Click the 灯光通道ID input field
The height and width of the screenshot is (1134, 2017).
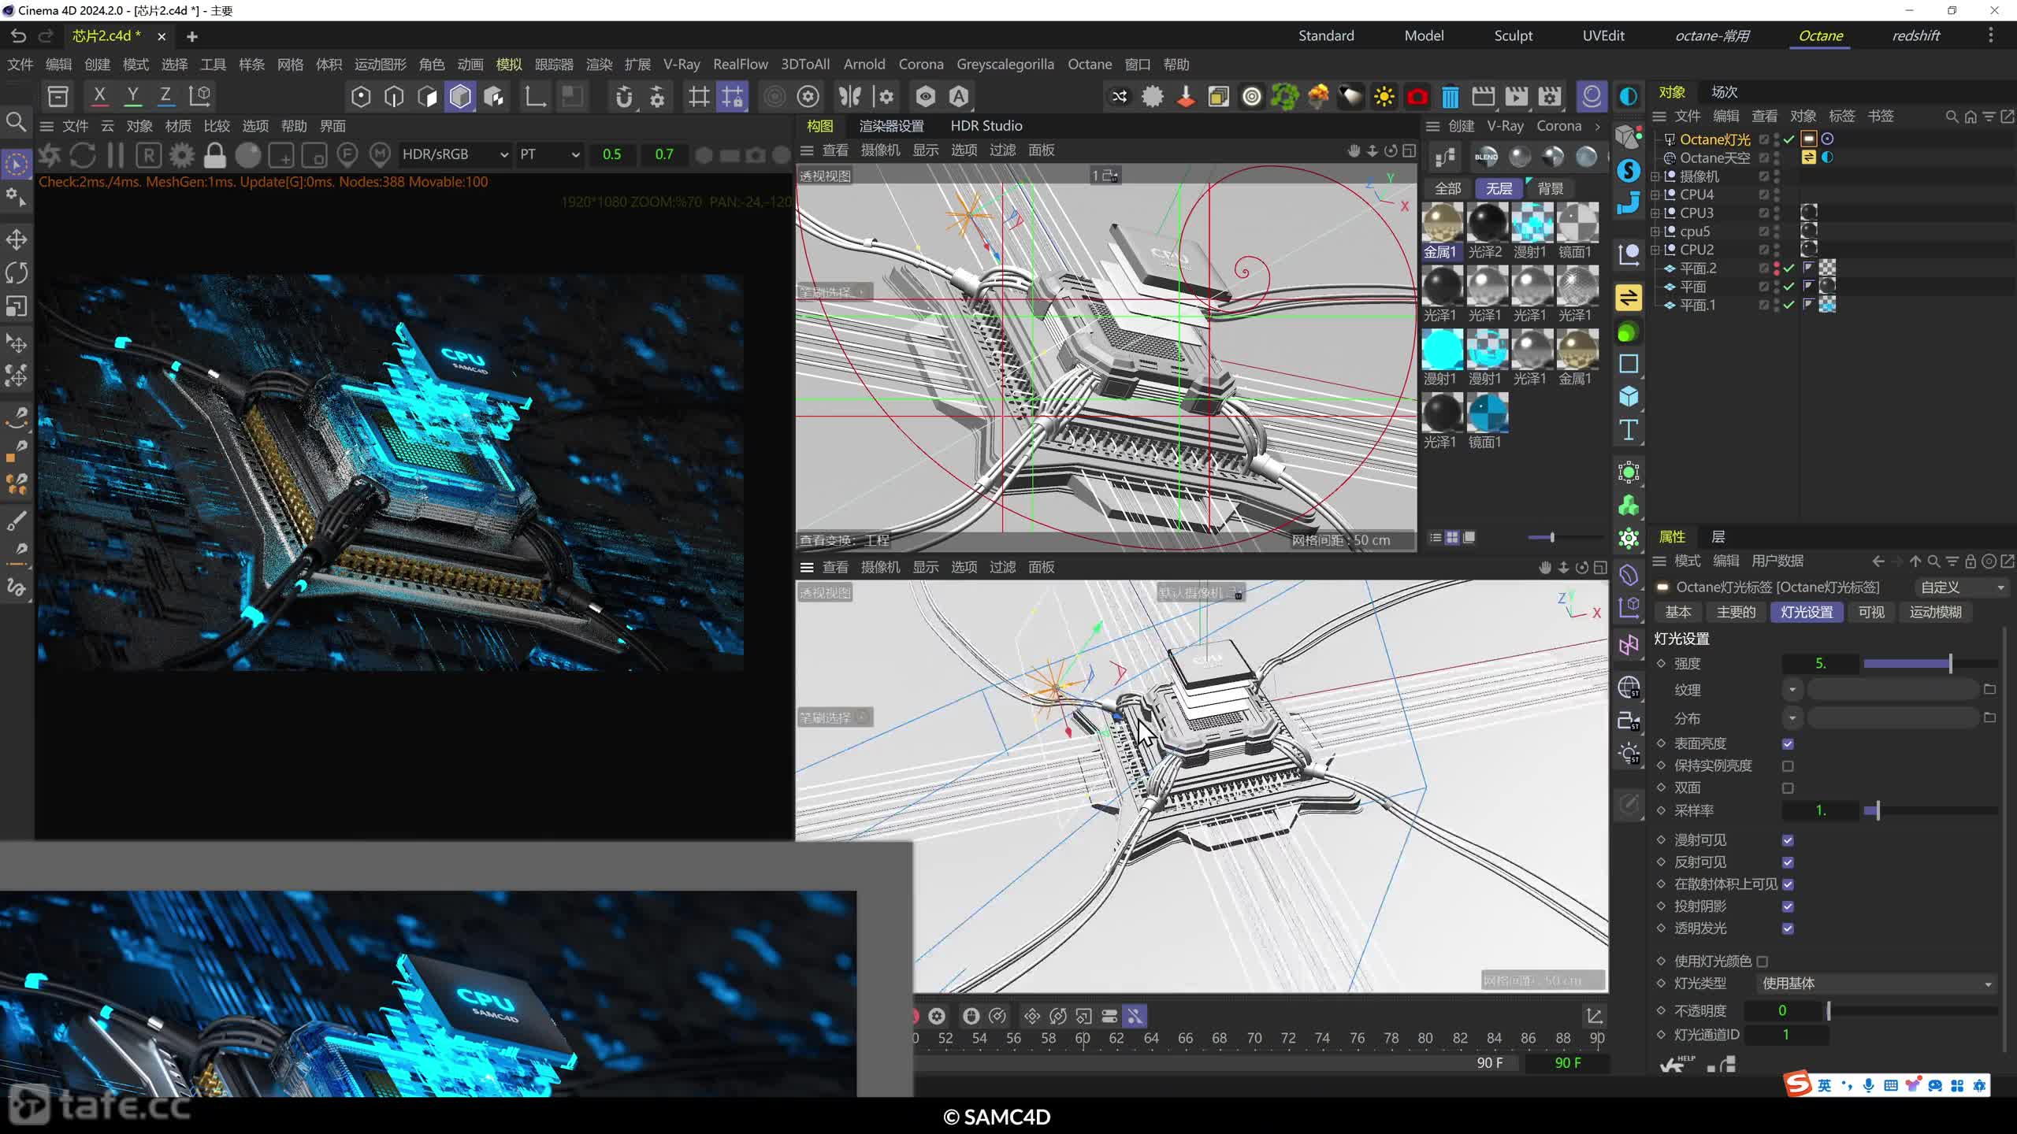tap(1785, 1035)
